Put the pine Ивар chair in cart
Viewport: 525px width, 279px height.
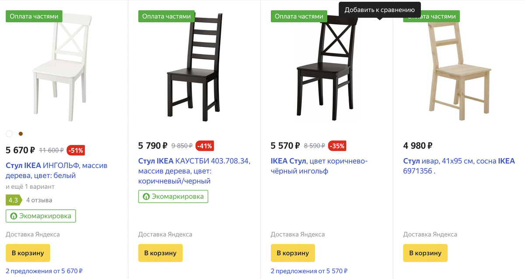(x=425, y=253)
